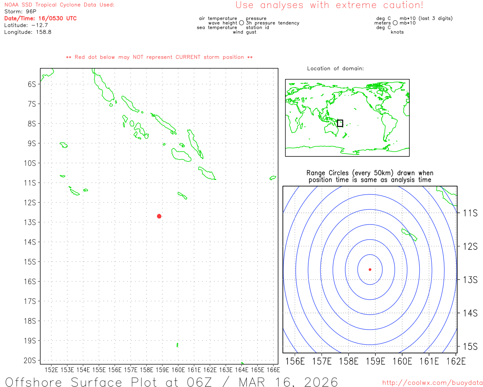483x387 pixels.
Task: Click the red storm dot on main map
Action: [x=159, y=216]
